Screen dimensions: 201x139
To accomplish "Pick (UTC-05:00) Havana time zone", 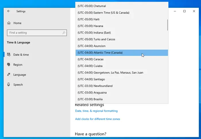I will pyautogui.click(x=122, y=26).
